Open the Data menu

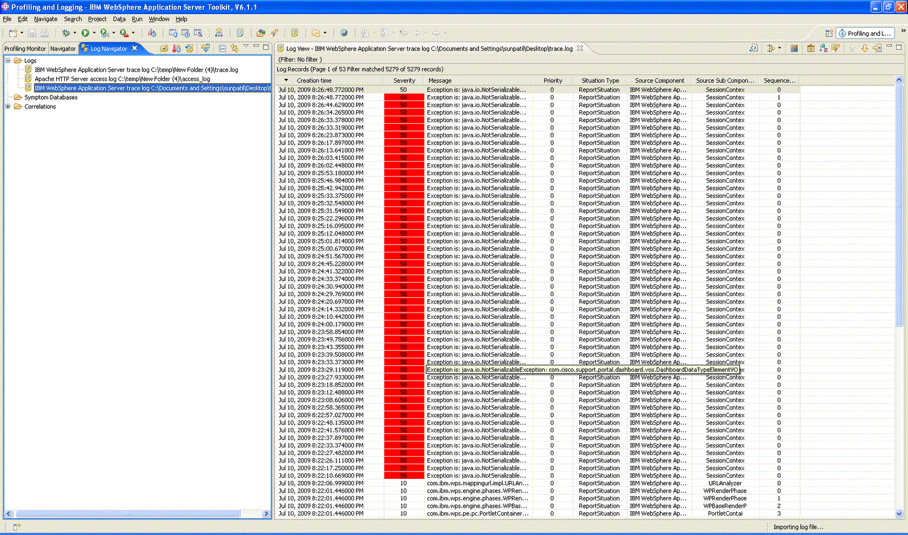click(119, 19)
